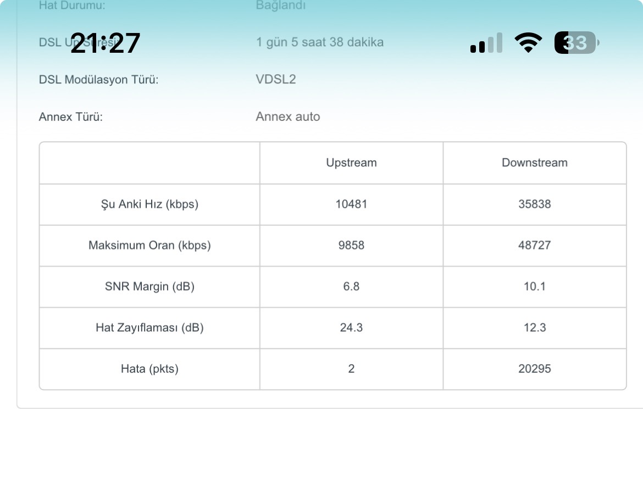Select the Annex auto value text

pyautogui.click(x=288, y=117)
